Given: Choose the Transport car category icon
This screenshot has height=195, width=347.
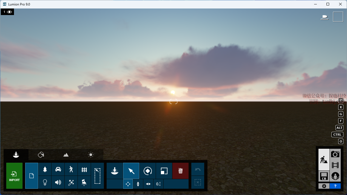Looking at the screenshot, I should pyautogui.click(x=58, y=169).
